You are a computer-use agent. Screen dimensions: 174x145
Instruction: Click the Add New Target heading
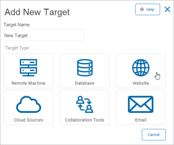click(37, 12)
